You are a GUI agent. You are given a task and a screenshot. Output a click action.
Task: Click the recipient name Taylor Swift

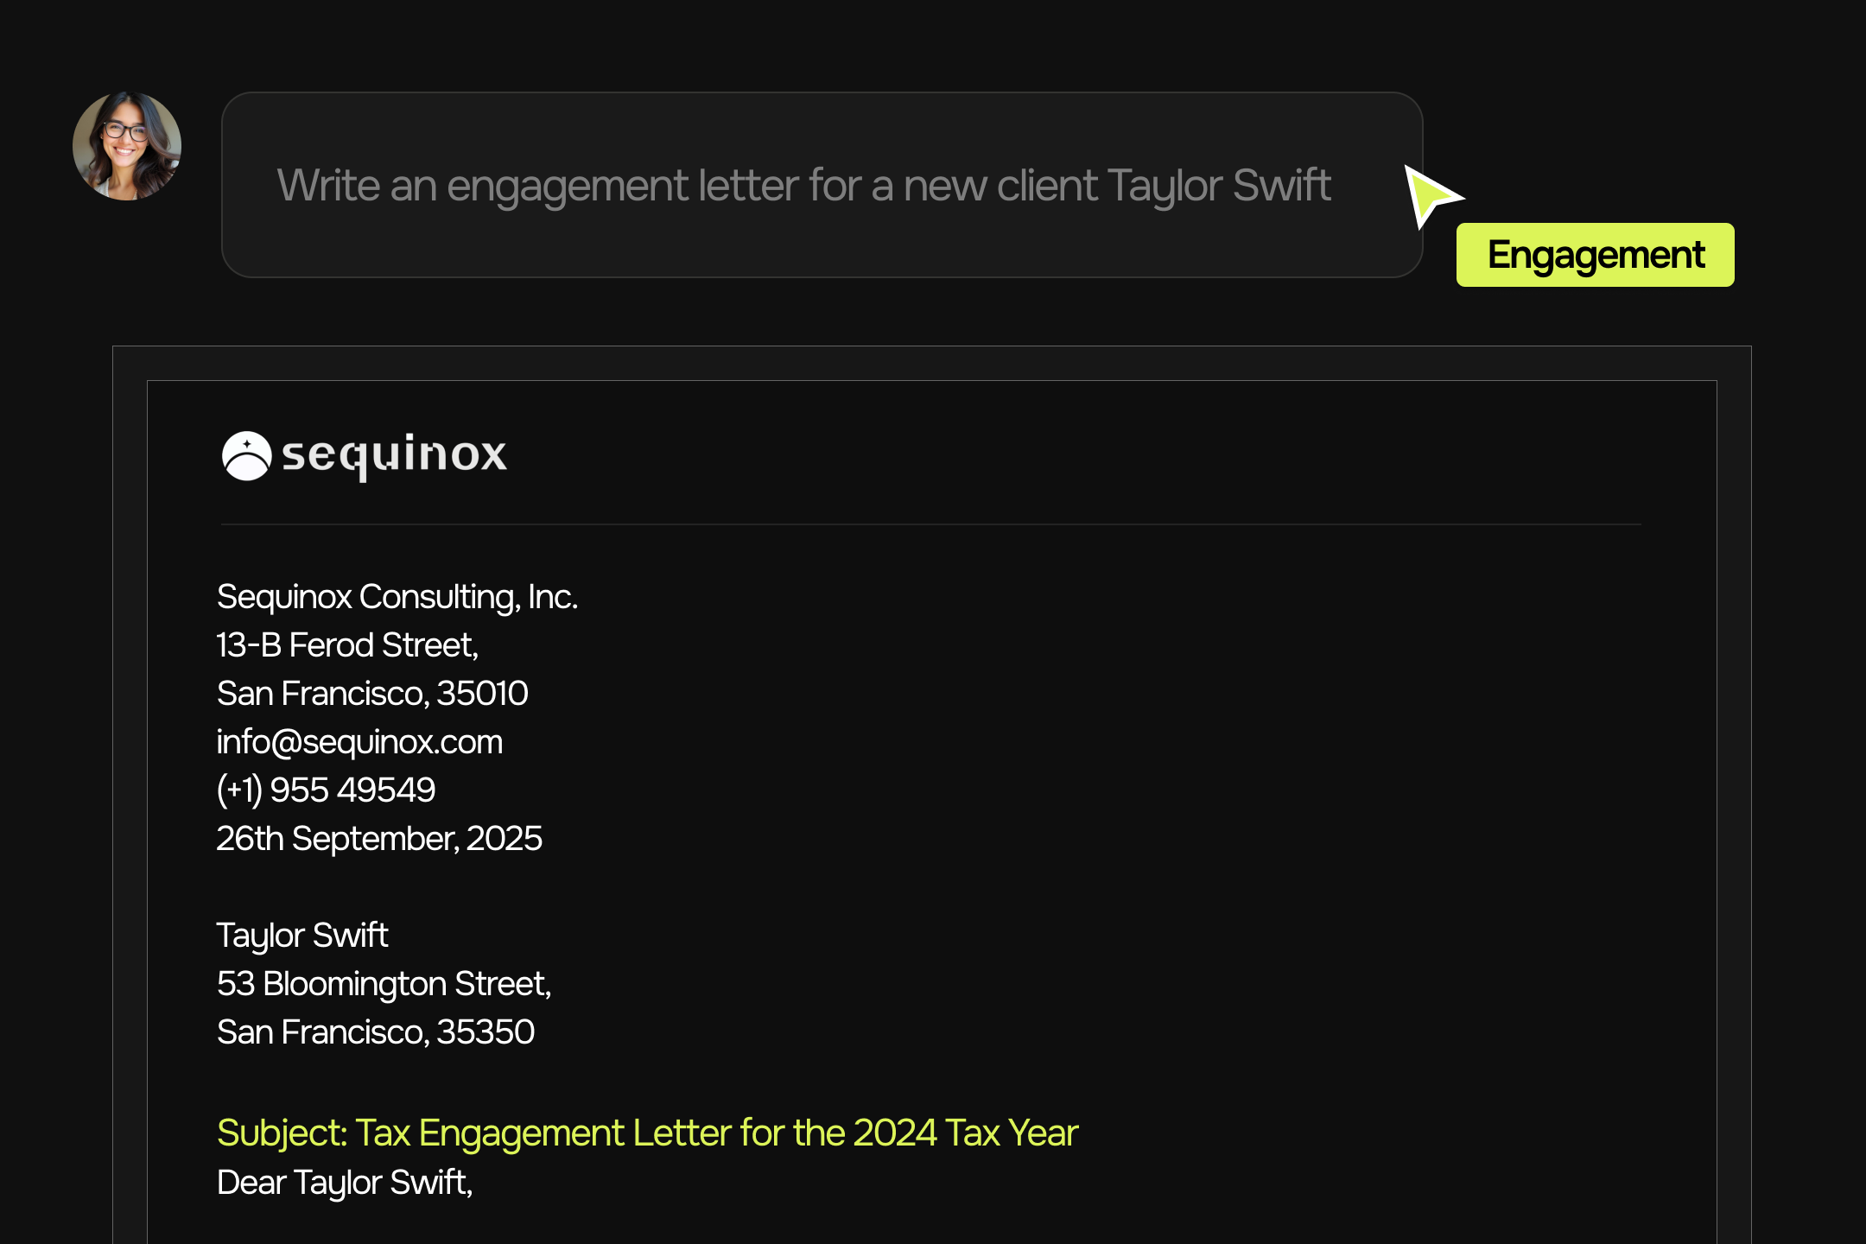click(x=302, y=936)
